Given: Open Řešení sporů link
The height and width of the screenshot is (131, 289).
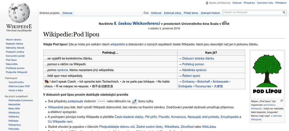Looking at the screenshot, I should coord(191,76).
